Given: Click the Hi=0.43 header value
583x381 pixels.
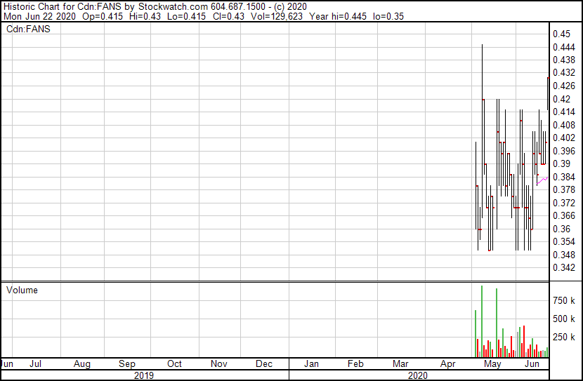Looking at the screenshot, I should (145, 16).
